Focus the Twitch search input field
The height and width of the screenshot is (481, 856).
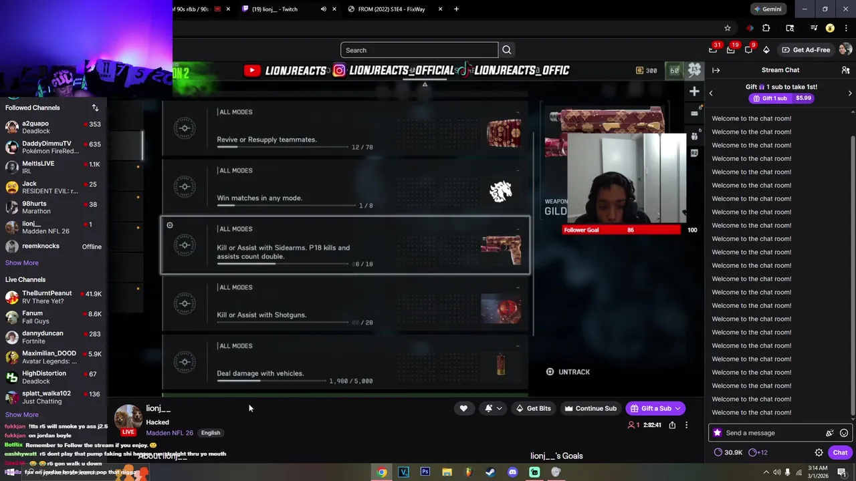pyautogui.click(x=419, y=50)
